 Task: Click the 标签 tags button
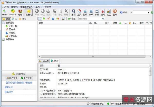(x=72, y=19)
